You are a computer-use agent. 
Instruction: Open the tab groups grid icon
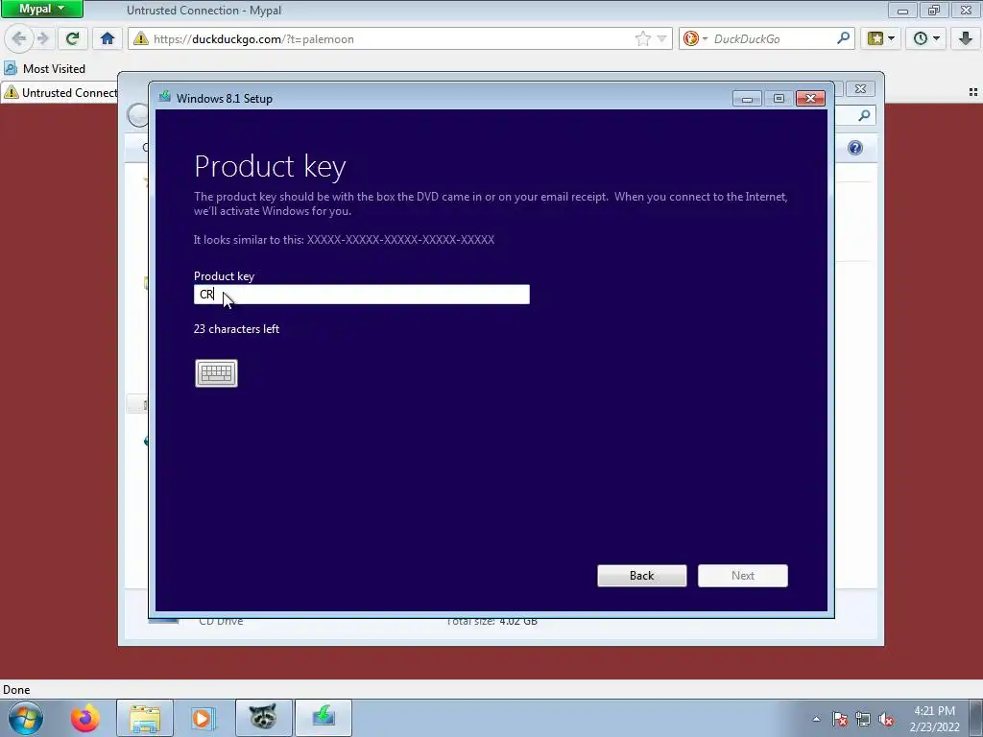pos(973,92)
